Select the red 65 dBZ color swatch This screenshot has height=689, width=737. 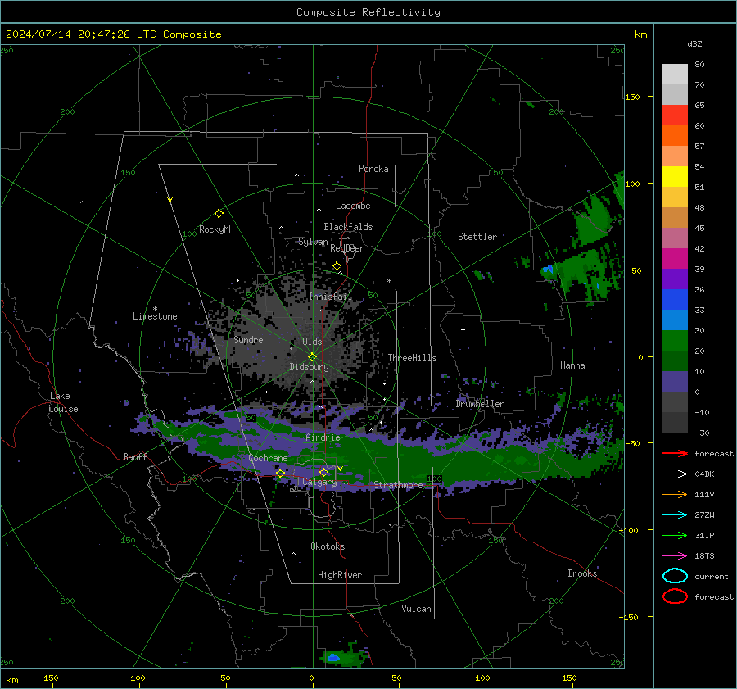pyautogui.click(x=675, y=115)
